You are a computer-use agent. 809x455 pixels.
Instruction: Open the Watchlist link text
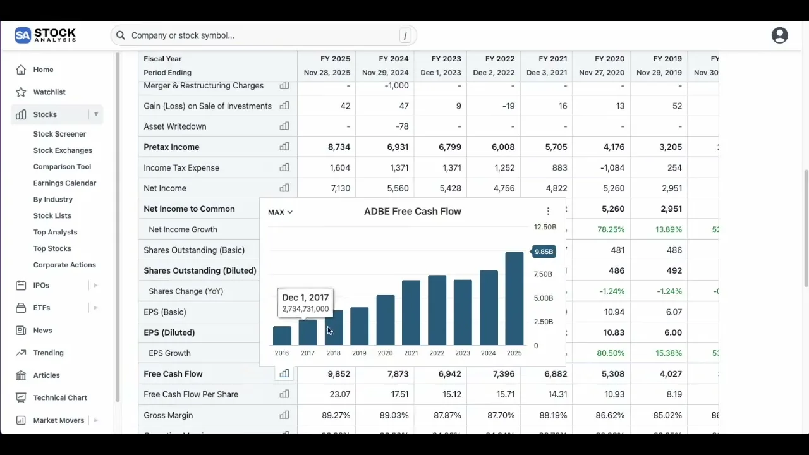(49, 92)
